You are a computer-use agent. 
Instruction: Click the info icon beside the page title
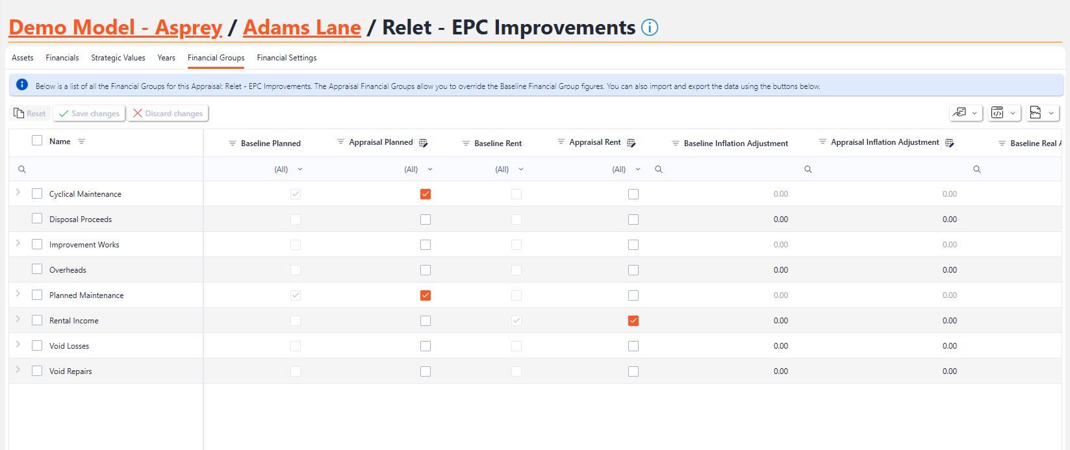click(x=650, y=28)
